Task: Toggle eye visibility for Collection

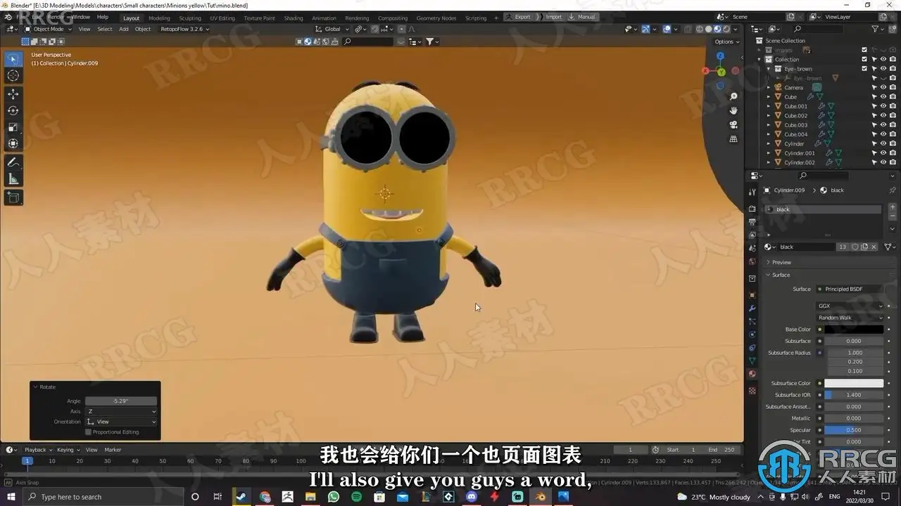Action: [x=883, y=60]
